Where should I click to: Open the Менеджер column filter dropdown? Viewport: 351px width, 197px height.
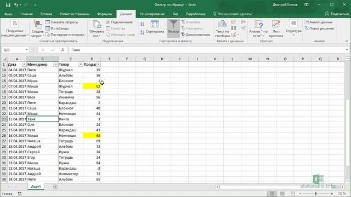(55, 65)
